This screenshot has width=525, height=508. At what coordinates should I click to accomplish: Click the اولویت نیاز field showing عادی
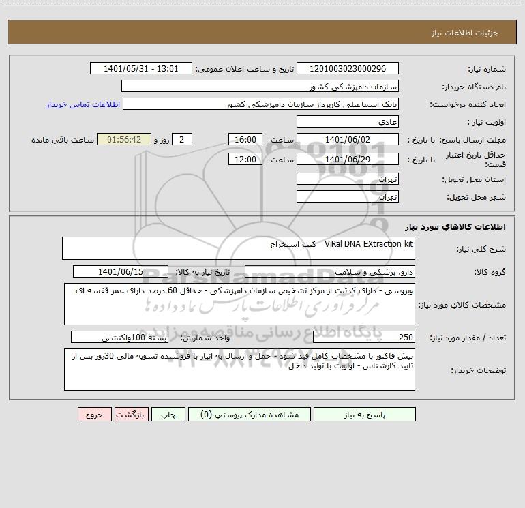click(x=348, y=121)
